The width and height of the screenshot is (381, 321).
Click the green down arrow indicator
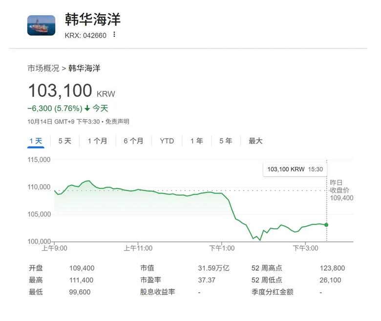pyautogui.click(x=87, y=108)
